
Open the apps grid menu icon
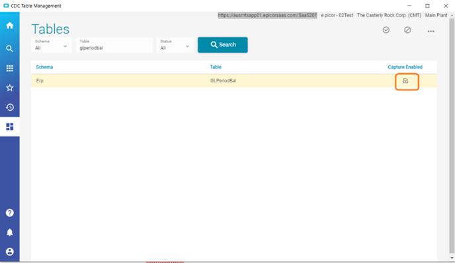pyautogui.click(x=9, y=68)
